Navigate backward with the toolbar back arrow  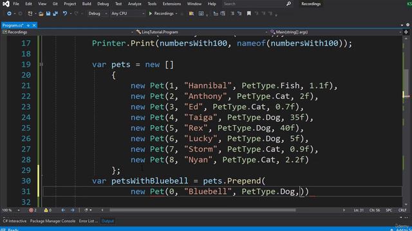coord(9,13)
